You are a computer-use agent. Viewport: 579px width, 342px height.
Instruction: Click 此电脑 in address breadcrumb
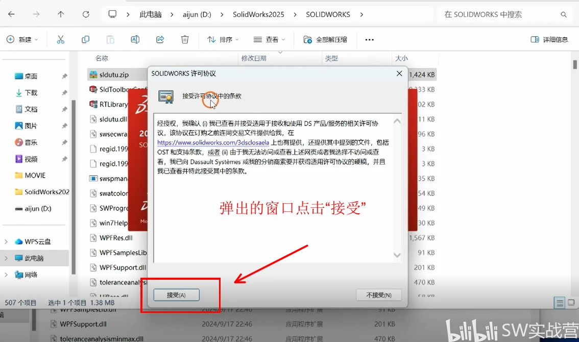pyautogui.click(x=151, y=14)
